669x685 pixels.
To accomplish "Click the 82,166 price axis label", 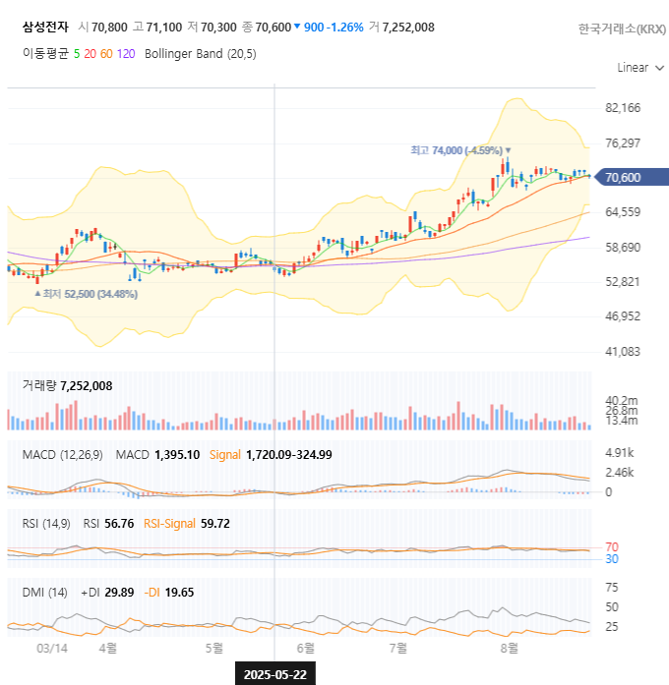I will 623,108.
